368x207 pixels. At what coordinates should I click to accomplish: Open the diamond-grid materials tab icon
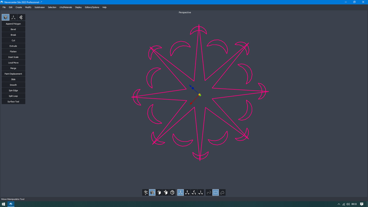(x=21, y=17)
